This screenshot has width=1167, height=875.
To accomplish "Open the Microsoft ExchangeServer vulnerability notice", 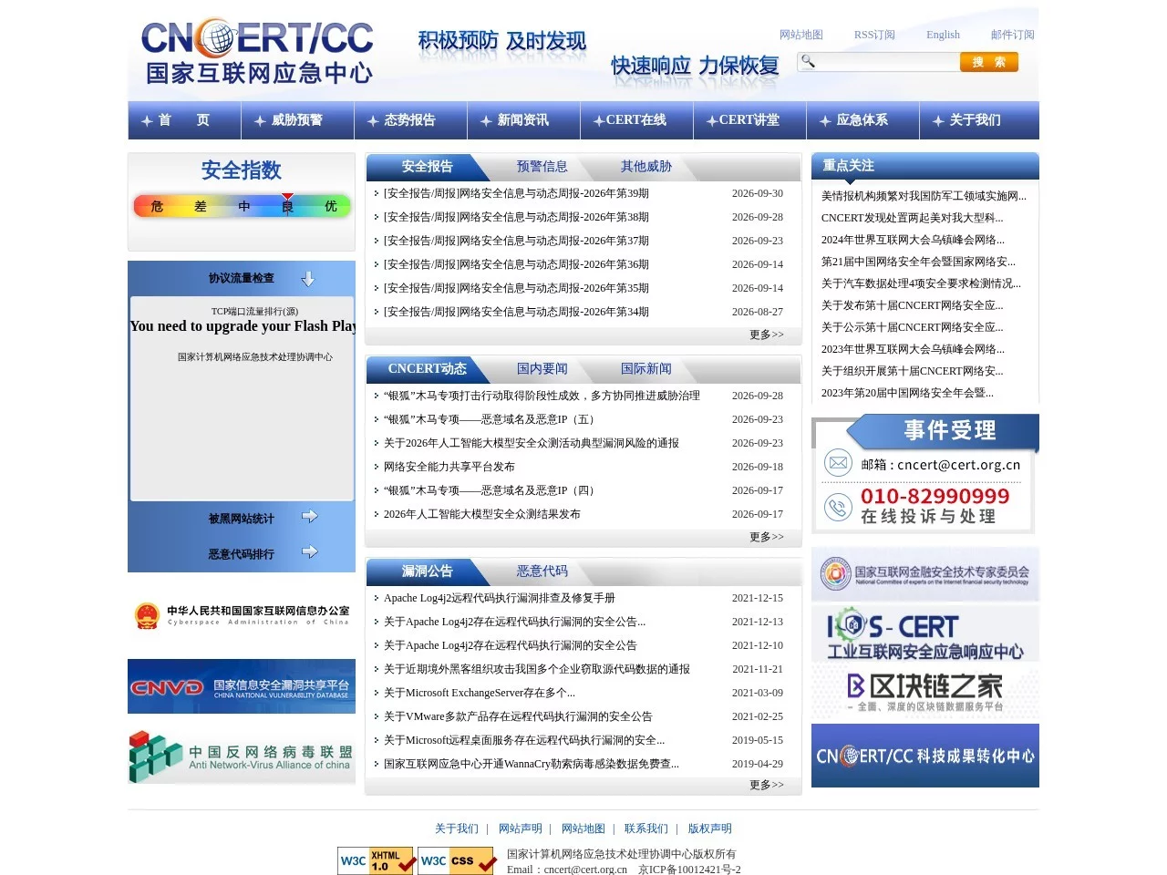I will [480, 693].
